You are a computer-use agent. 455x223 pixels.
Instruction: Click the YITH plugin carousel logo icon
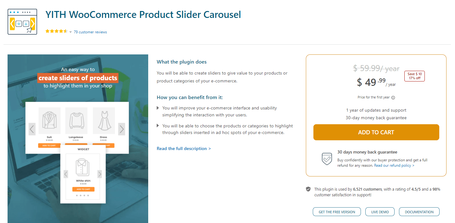coord(22,21)
